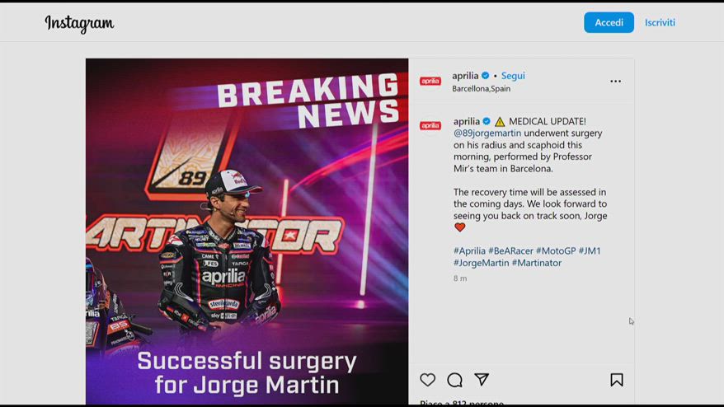This screenshot has width=724, height=407.
Task: Like the post with the heart icon
Action: coord(428,380)
